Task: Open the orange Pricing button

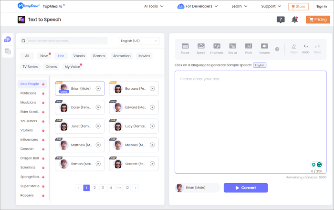Action: point(318,20)
